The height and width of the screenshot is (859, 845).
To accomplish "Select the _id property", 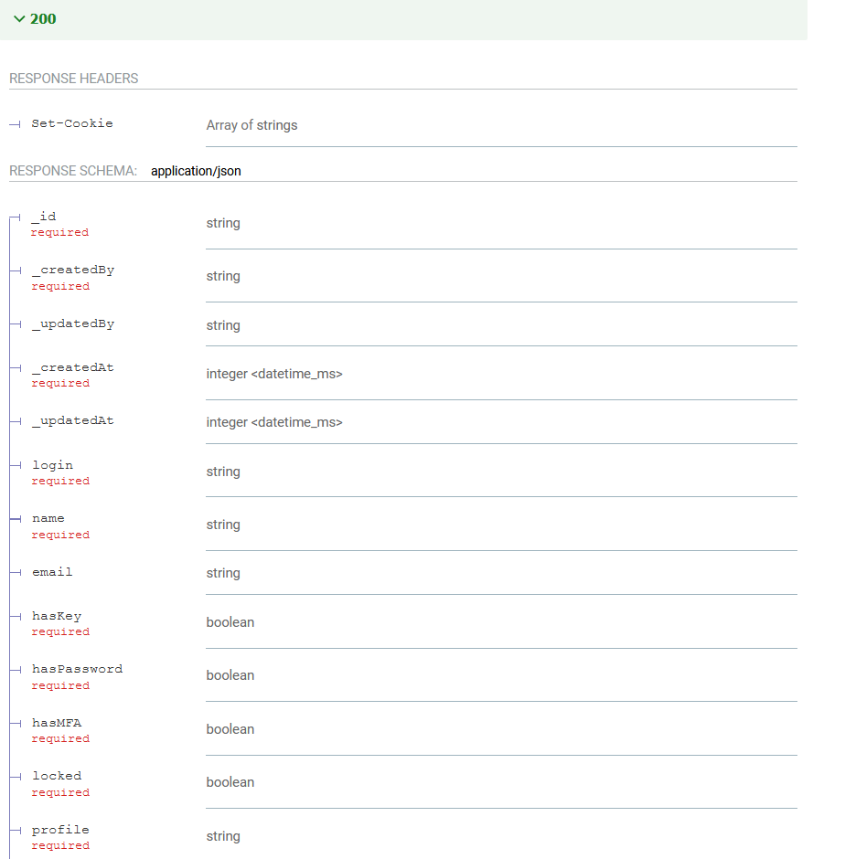I will coord(44,217).
